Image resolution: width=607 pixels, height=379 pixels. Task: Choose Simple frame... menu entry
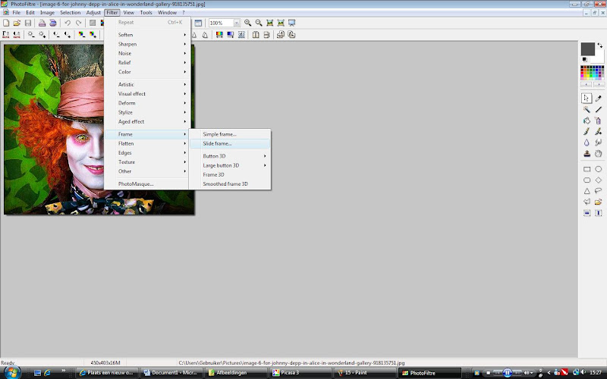click(230, 134)
